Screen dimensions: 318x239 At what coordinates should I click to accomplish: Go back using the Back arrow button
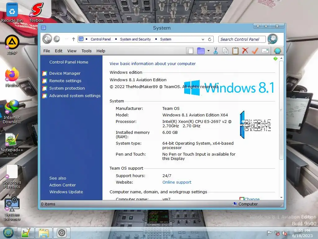47,39
